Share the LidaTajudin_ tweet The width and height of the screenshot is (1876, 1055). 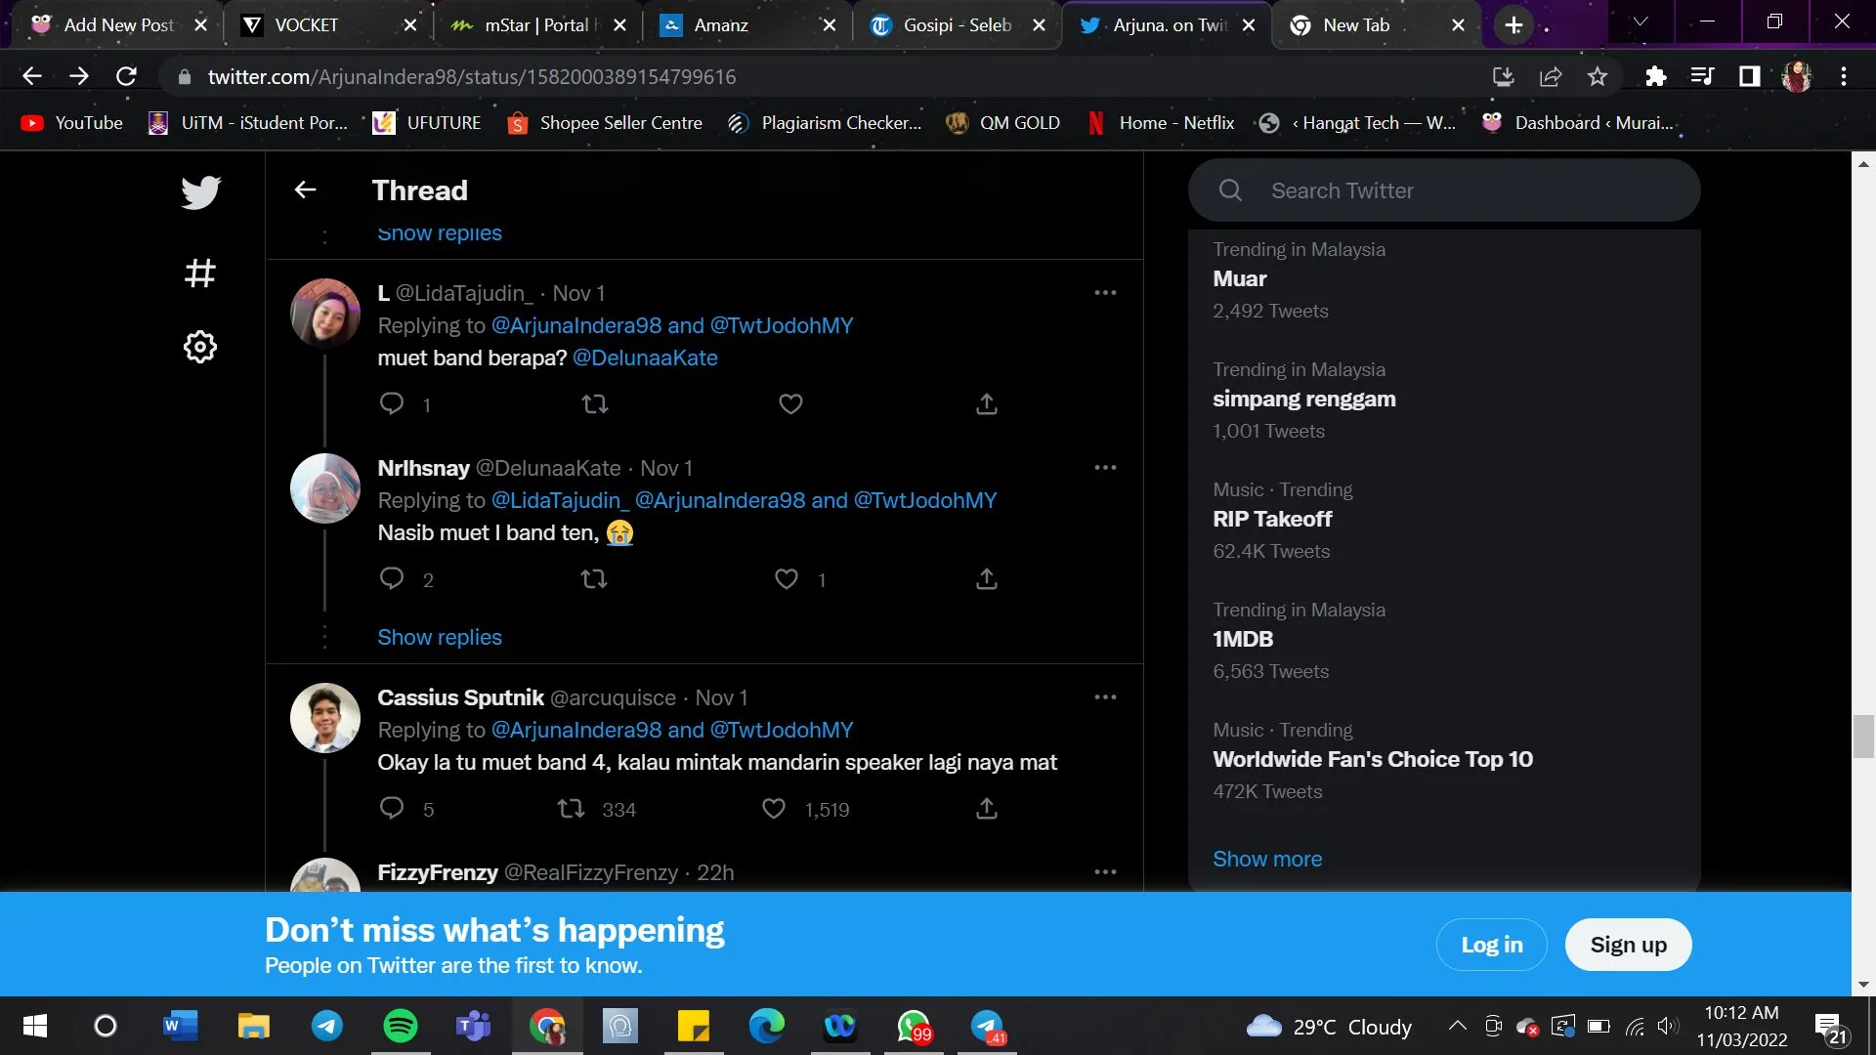(x=987, y=404)
